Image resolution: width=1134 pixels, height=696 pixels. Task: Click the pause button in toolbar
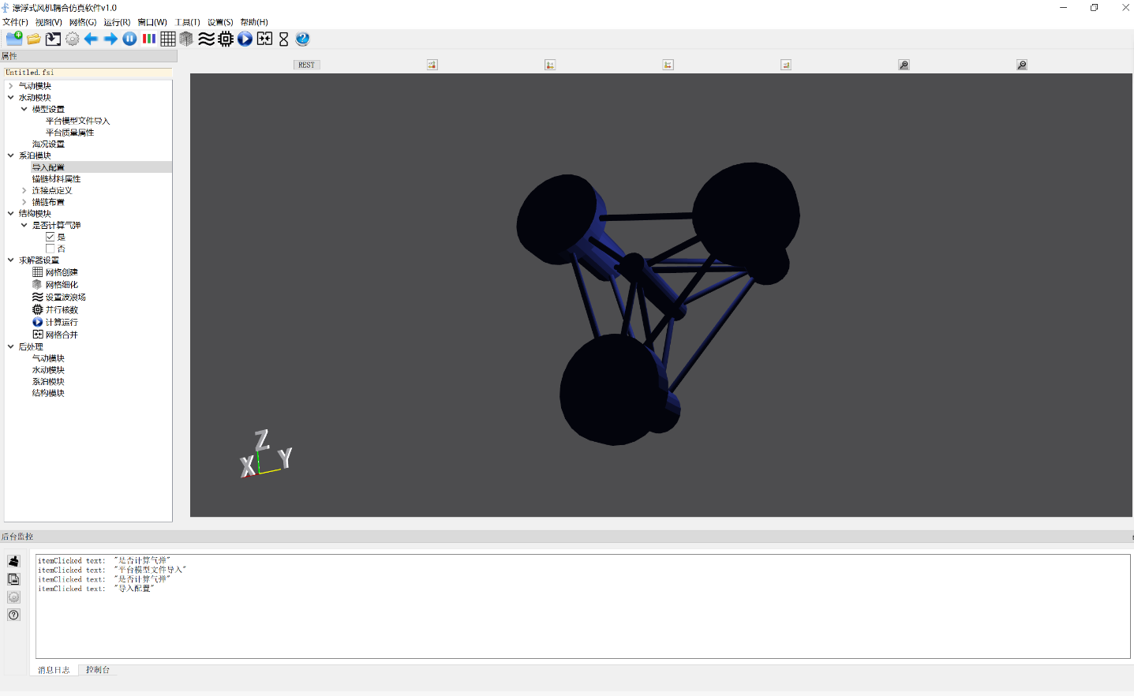[x=129, y=39]
